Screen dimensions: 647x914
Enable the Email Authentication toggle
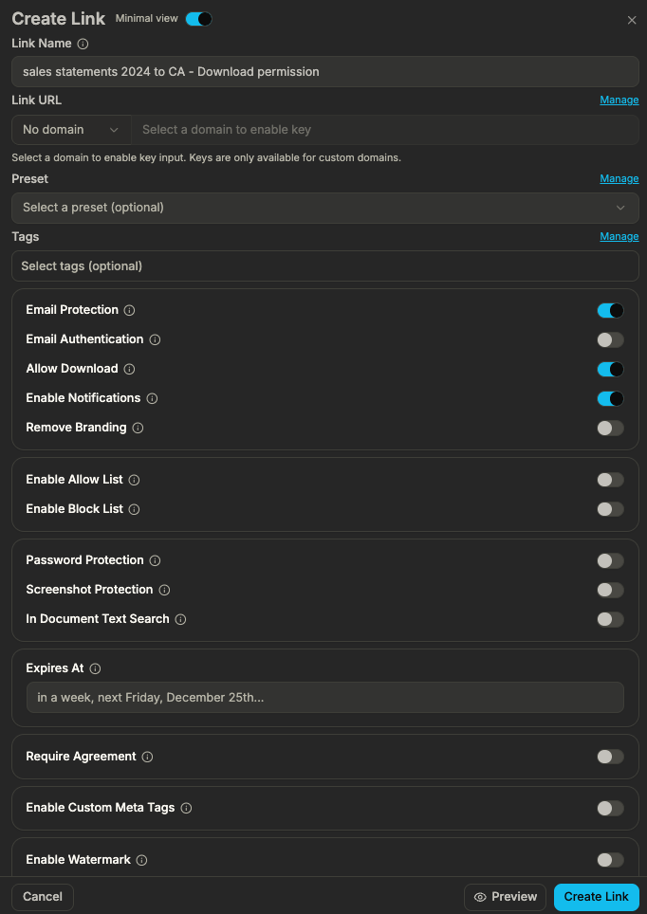pyautogui.click(x=610, y=339)
